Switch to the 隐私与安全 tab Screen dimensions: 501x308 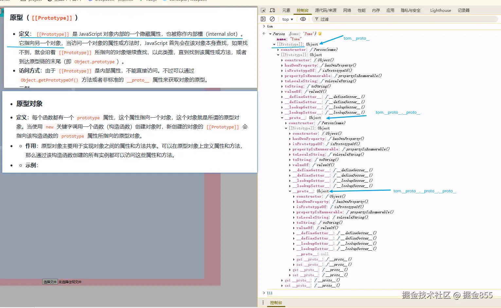[411, 10]
